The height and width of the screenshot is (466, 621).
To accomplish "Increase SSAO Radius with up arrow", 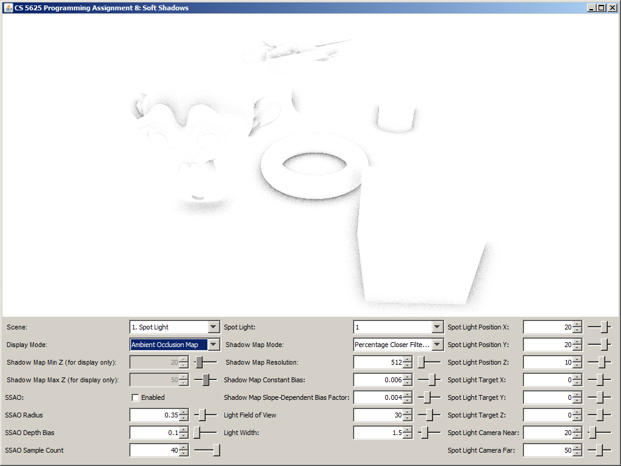I will click(x=184, y=413).
